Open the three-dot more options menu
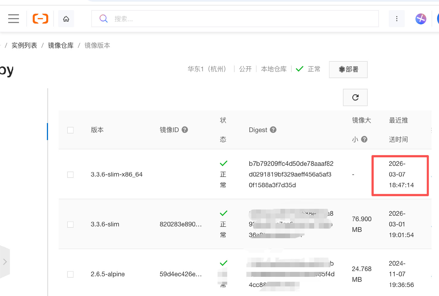This screenshot has height=296, width=439. [x=396, y=19]
